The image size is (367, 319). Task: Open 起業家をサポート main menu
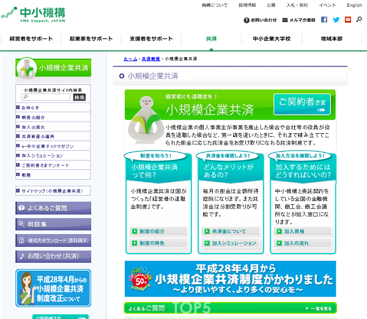[91, 39]
